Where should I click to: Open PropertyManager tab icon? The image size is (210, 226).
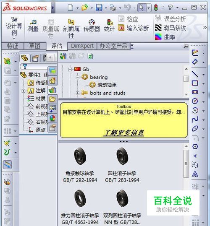click(x=35, y=58)
